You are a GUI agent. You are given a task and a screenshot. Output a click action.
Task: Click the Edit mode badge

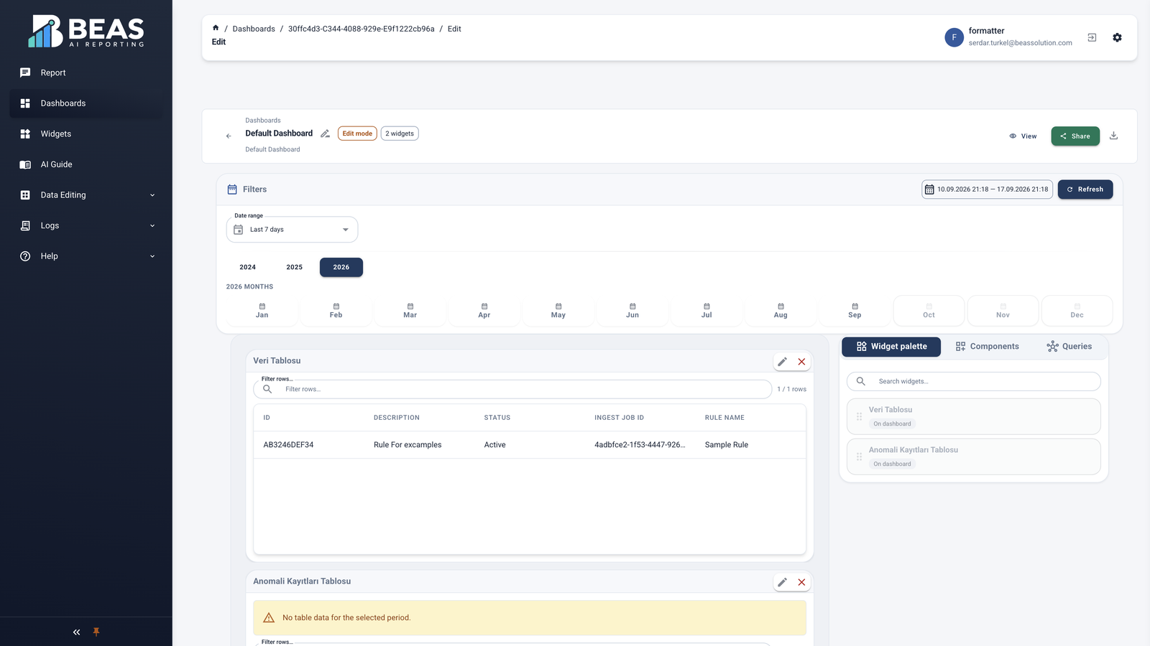(x=357, y=134)
